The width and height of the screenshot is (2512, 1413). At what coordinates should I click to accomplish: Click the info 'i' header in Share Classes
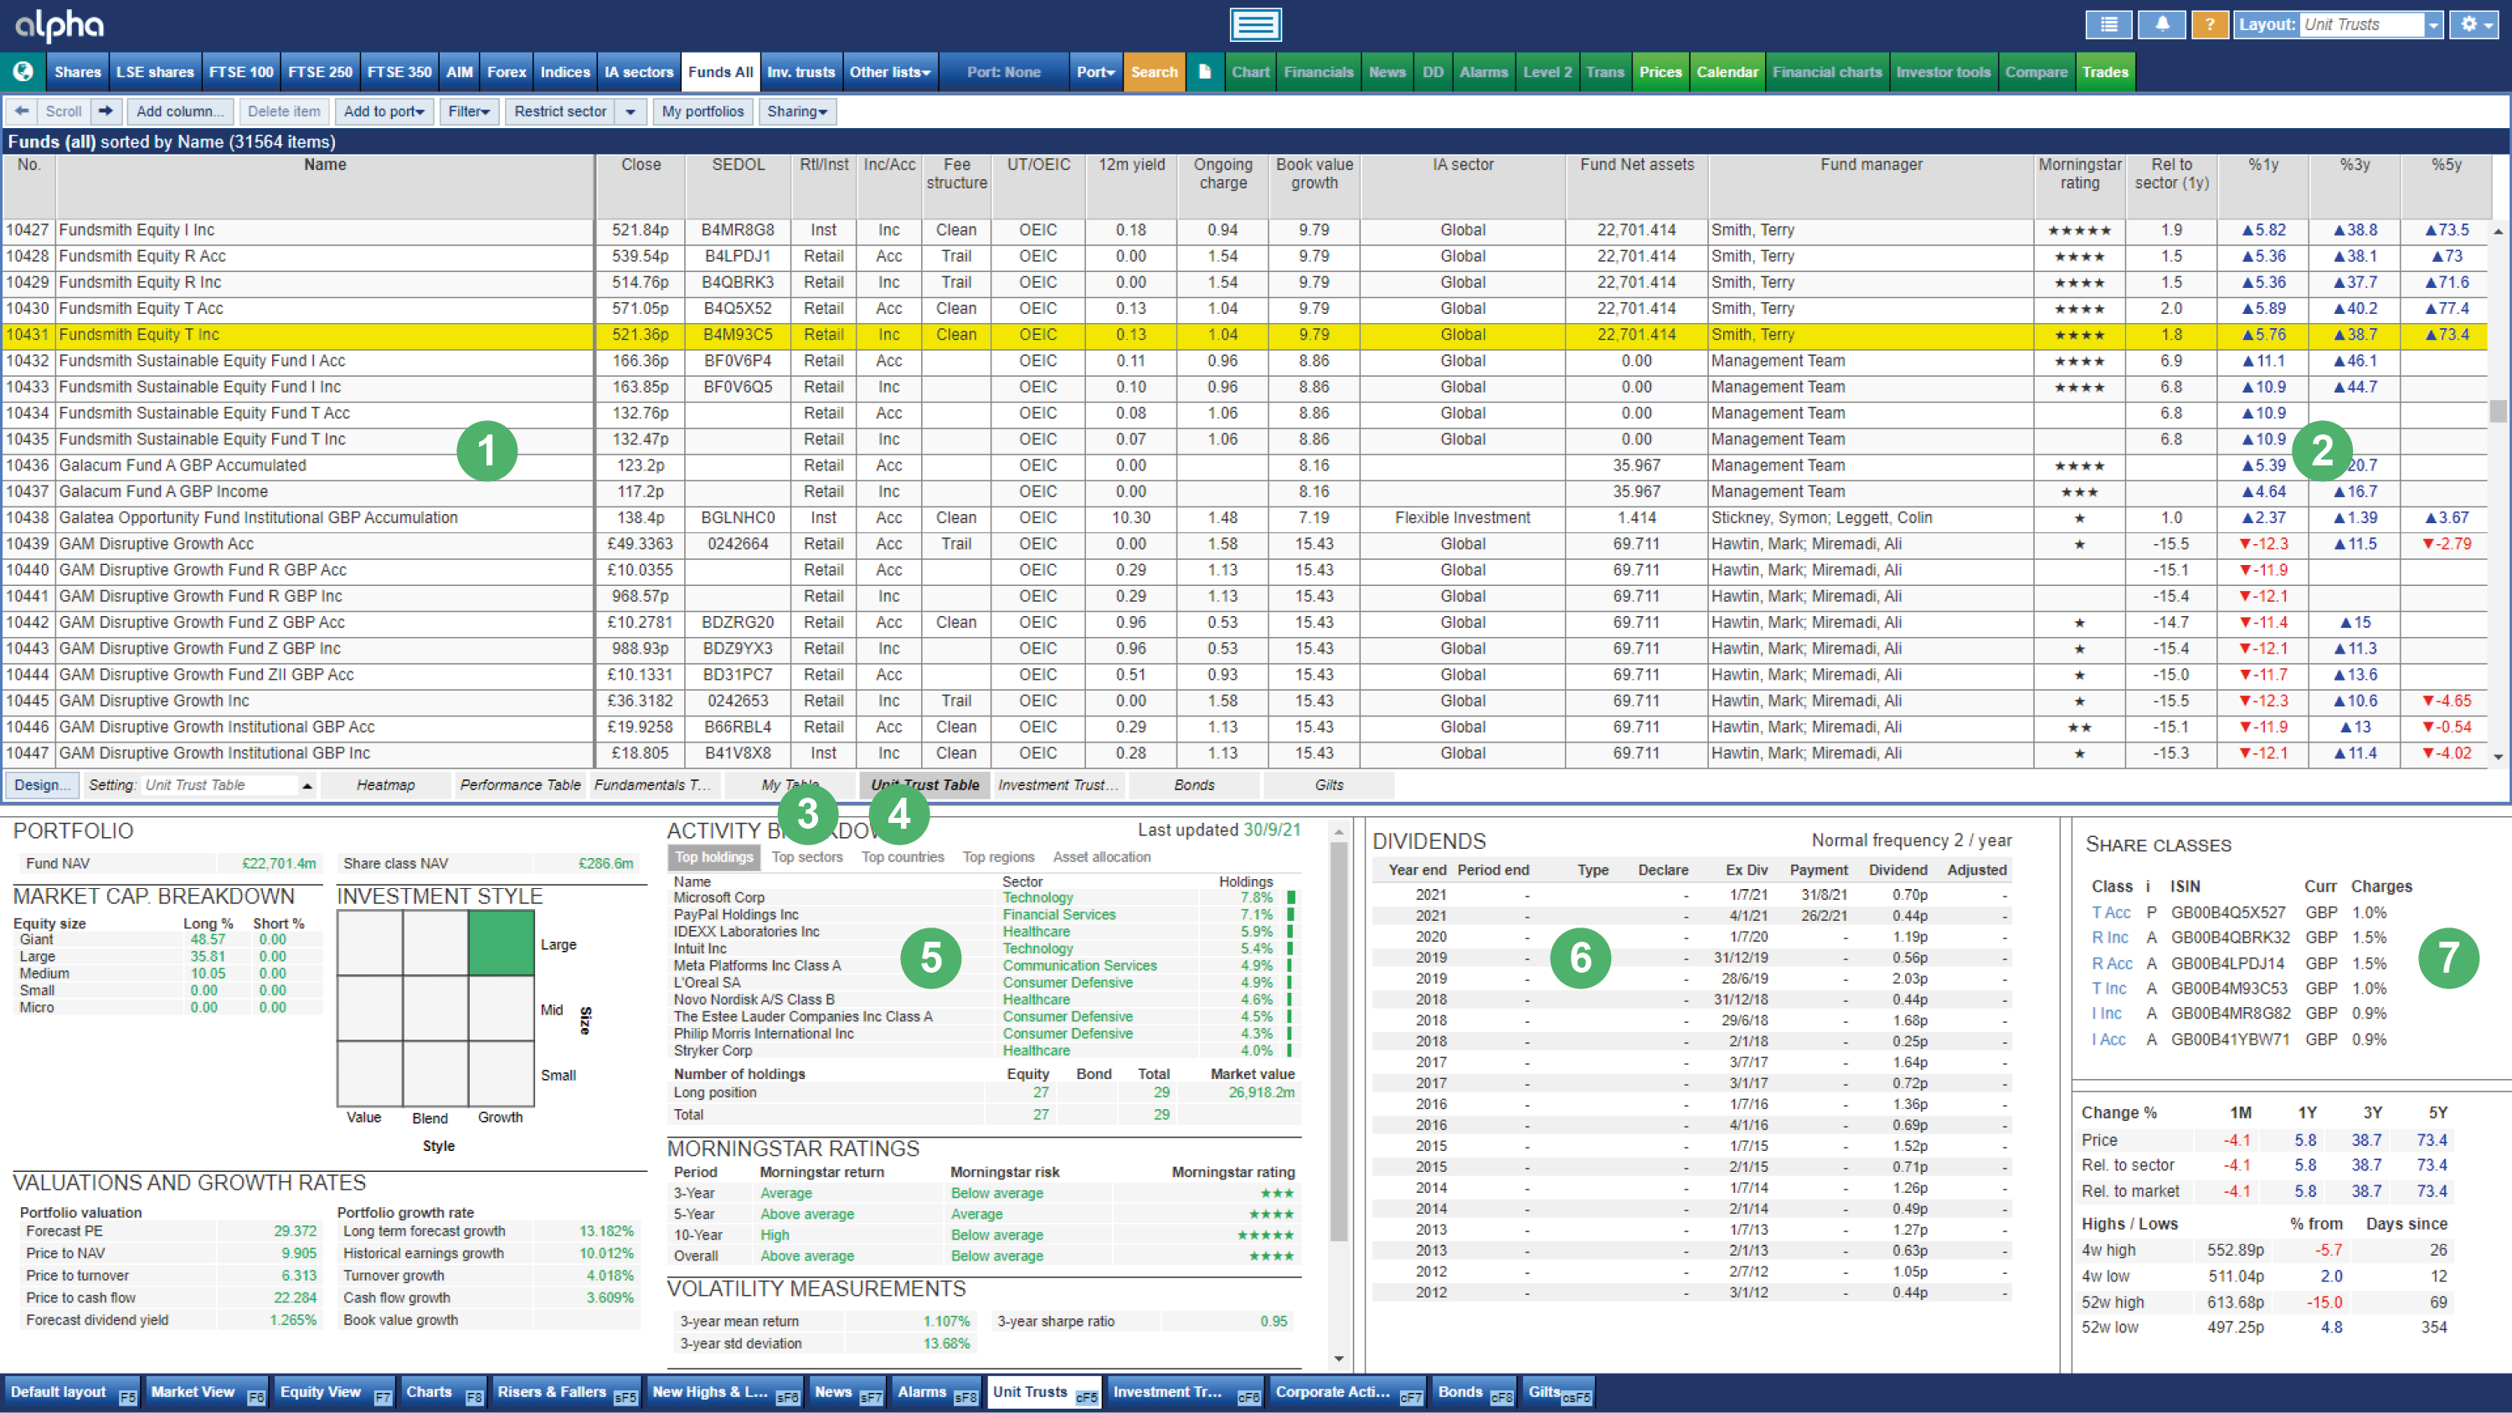(x=2147, y=886)
